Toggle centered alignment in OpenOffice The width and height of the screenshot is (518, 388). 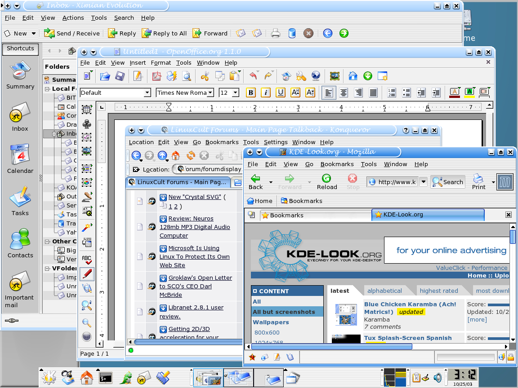point(344,93)
